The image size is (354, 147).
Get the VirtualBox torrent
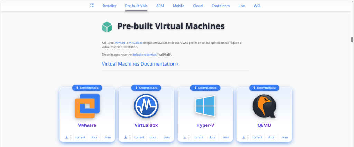pyautogui.click(x=139, y=137)
